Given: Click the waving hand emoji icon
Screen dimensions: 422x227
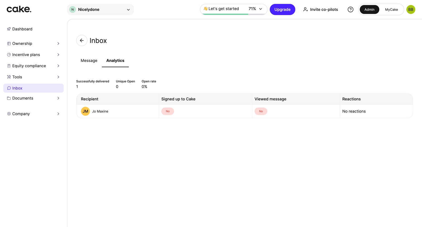Looking at the screenshot, I should (x=205, y=9).
